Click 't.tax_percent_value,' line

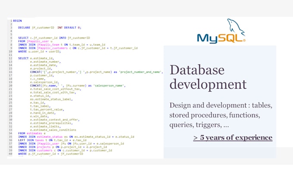click(x=47, y=110)
